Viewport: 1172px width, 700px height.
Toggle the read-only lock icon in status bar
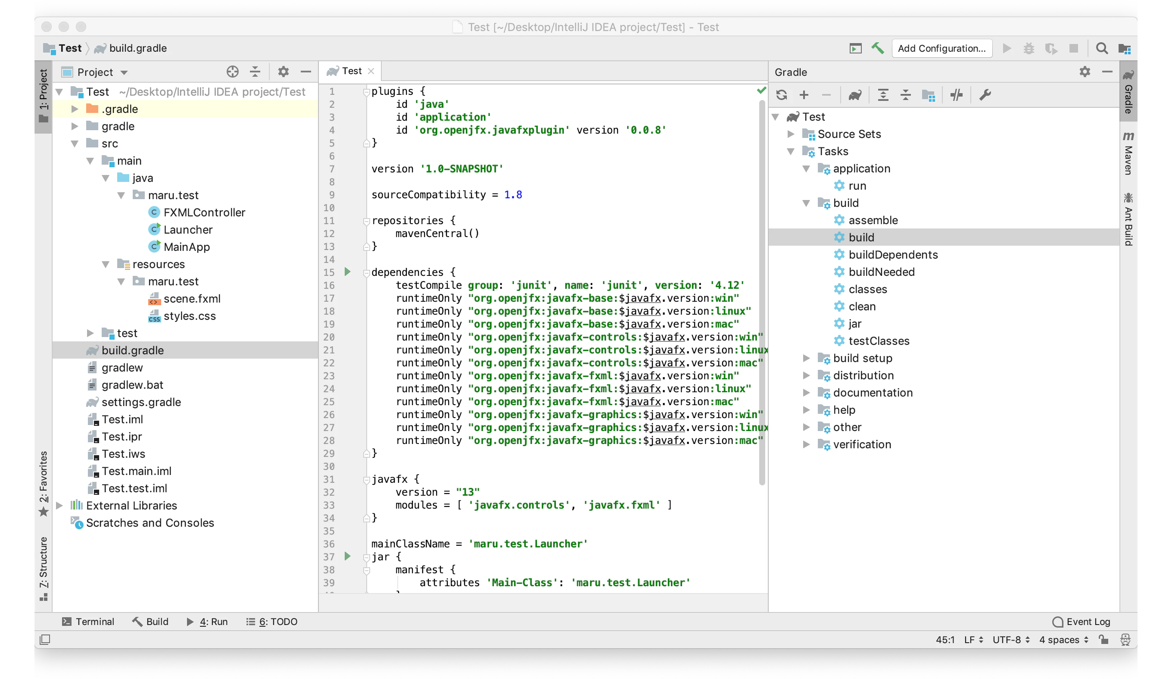(x=1103, y=640)
